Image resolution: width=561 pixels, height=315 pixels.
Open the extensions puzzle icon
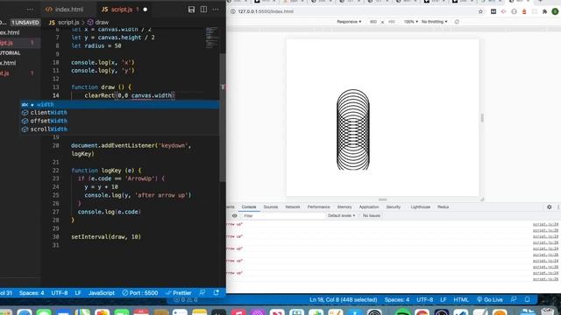pos(544,11)
